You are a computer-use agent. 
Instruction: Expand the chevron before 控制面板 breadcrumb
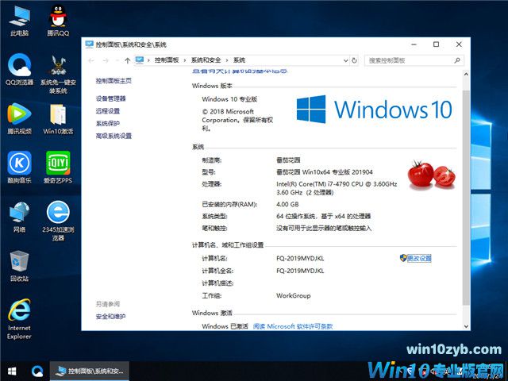tap(148, 60)
